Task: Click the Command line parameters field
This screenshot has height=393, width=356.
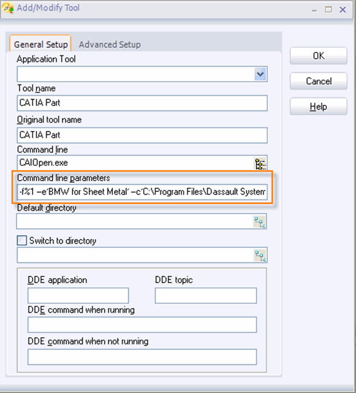Action: (141, 193)
